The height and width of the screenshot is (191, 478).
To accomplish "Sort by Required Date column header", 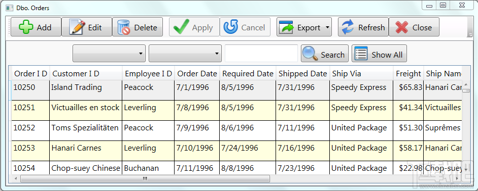I will click(248, 73).
